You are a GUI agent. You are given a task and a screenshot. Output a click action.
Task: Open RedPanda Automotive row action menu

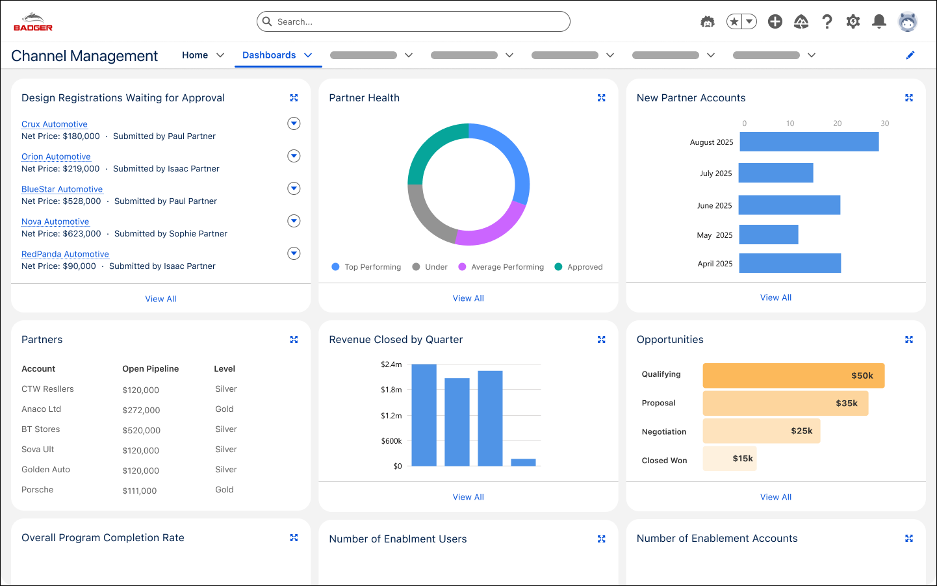294,253
